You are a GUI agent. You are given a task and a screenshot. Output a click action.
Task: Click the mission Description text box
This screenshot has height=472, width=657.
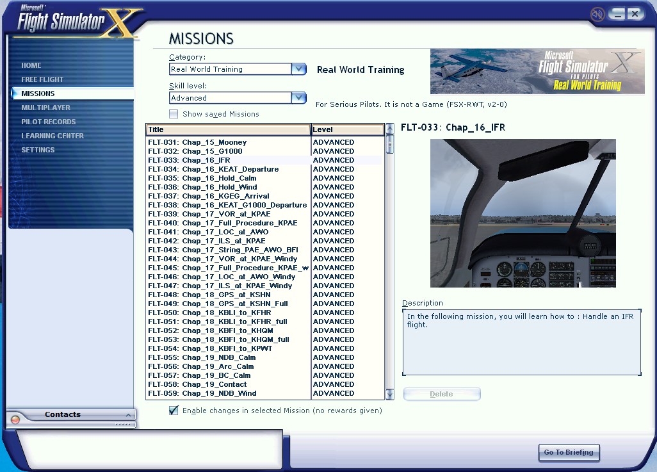coord(522,342)
